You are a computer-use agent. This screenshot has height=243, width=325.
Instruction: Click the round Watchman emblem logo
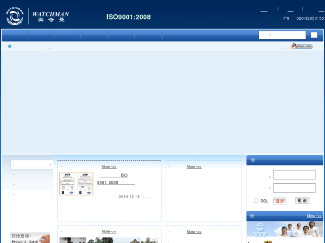coord(14,16)
